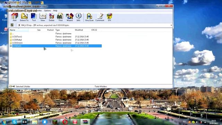Image resolution: width=222 pixels, height=125 pixels.
Task: Go up one folder level button
Action: click(12, 25)
